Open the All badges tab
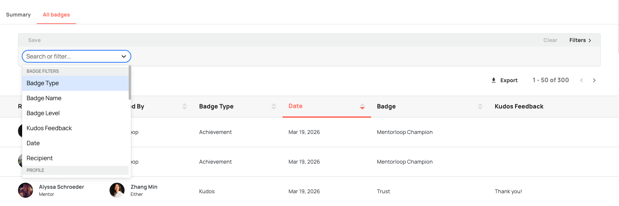The width and height of the screenshot is (619, 206). [x=56, y=15]
